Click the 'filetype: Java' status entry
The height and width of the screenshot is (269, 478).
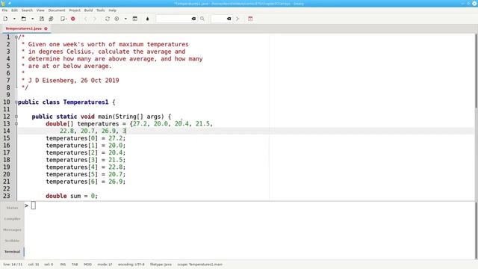pyautogui.click(x=161, y=265)
